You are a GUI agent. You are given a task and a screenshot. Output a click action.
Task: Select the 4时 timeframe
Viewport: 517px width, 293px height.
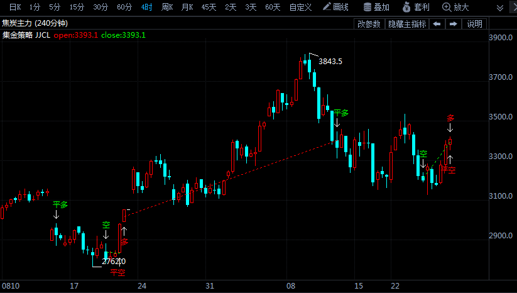click(146, 8)
